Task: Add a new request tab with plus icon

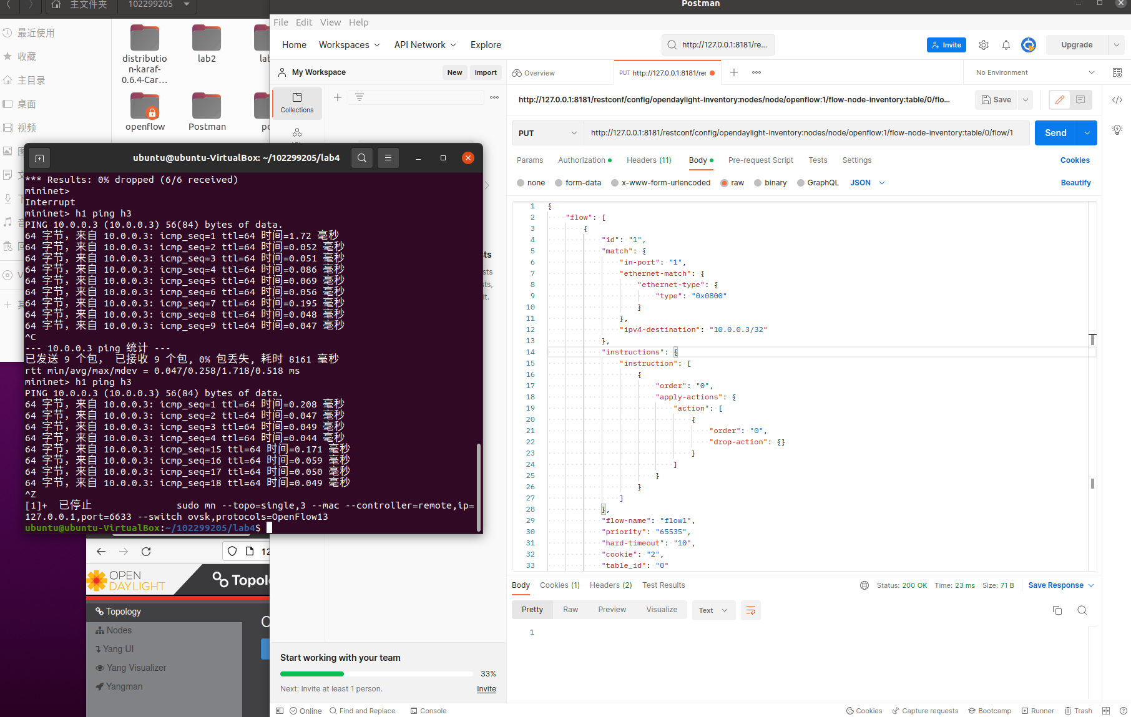Action: [x=734, y=72]
